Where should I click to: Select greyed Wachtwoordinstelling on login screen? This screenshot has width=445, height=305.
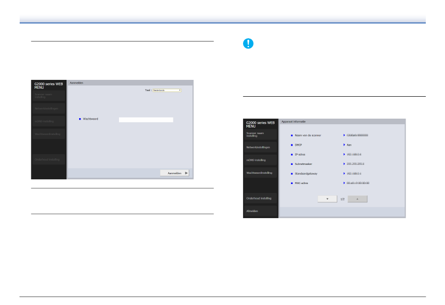[x=49, y=134]
